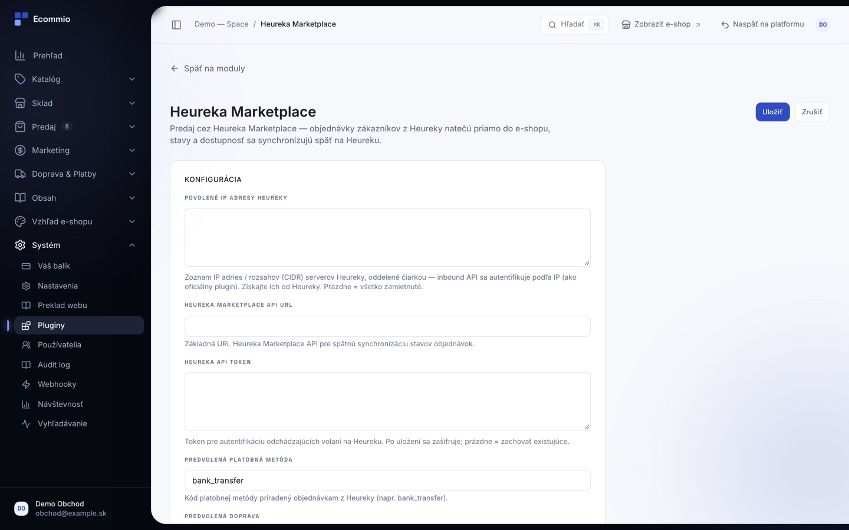Collapse the Systém menu chevron

pos(132,245)
